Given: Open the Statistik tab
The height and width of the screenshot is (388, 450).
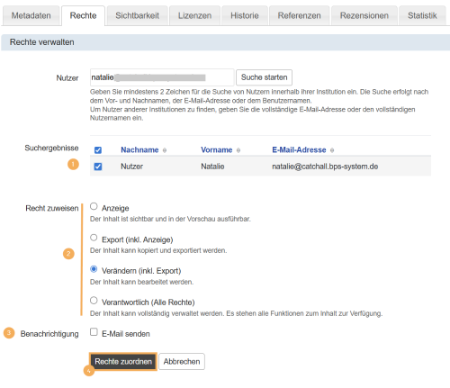Looking at the screenshot, I should [x=422, y=15].
